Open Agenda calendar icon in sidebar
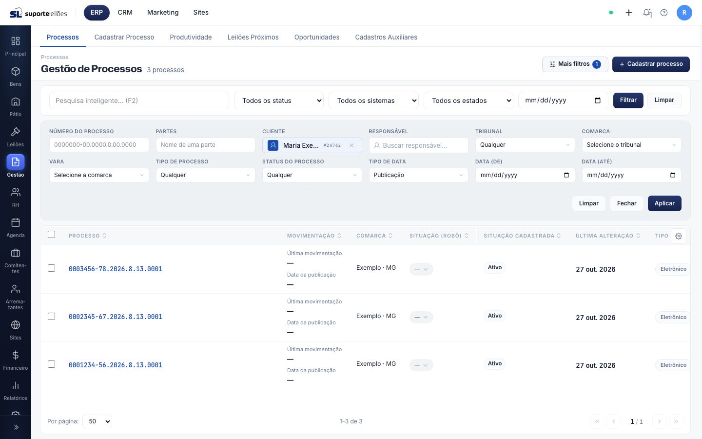The image size is (702, 439). click(x=16, y=222)
